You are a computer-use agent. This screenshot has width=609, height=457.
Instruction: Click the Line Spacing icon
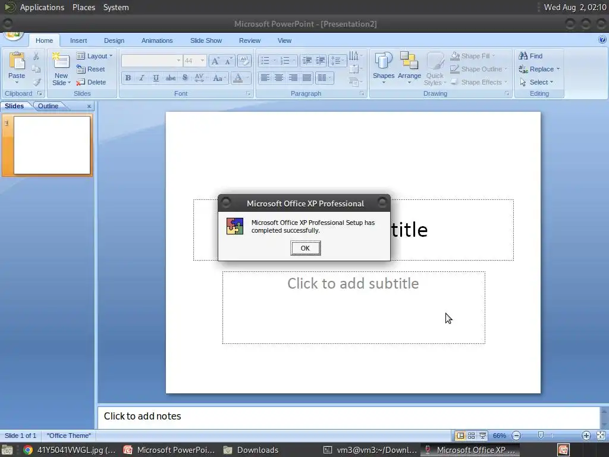pos(337,61)
